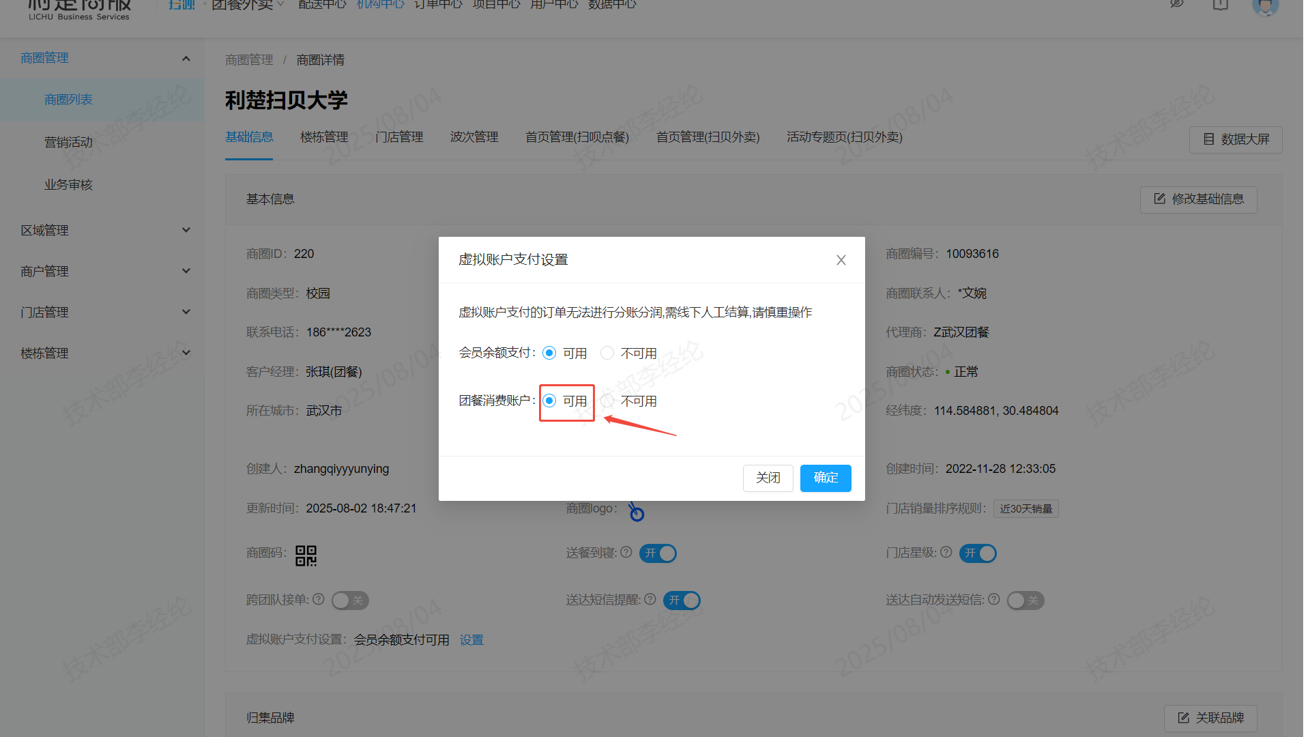Viewport: 1310px width, 737px height.
Task: Collapse the 商圈管理 sidebar section
Action: [x=186, y=59]
